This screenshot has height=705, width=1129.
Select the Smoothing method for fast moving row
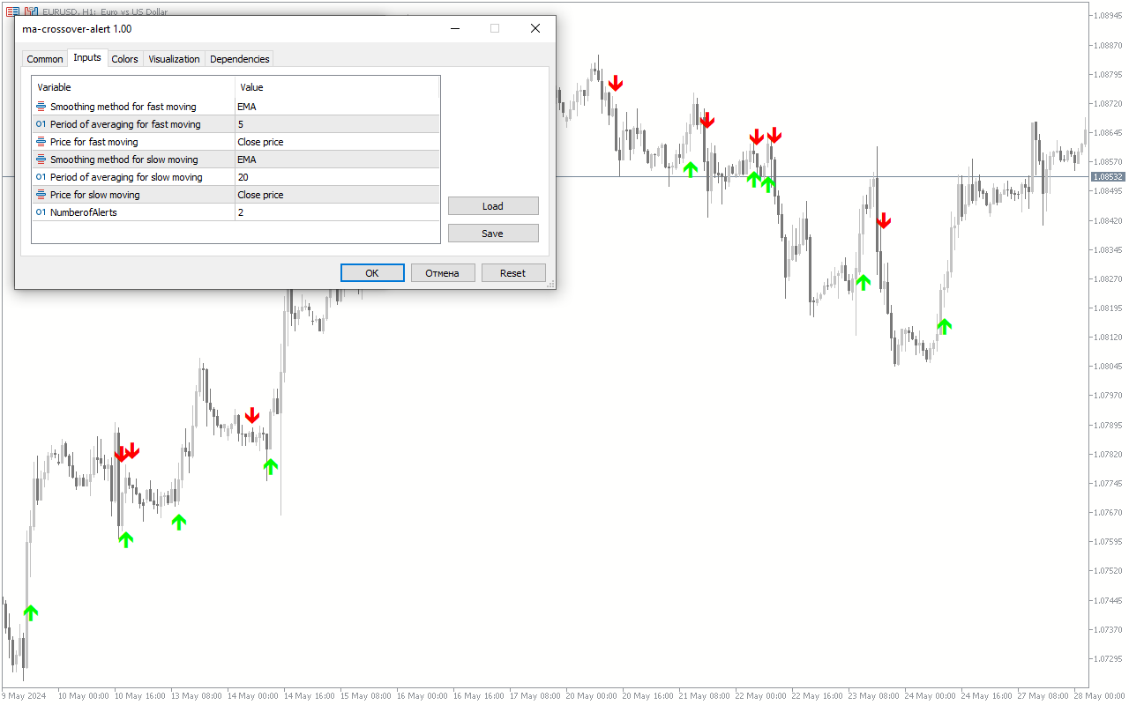click(x=236, y=107)
